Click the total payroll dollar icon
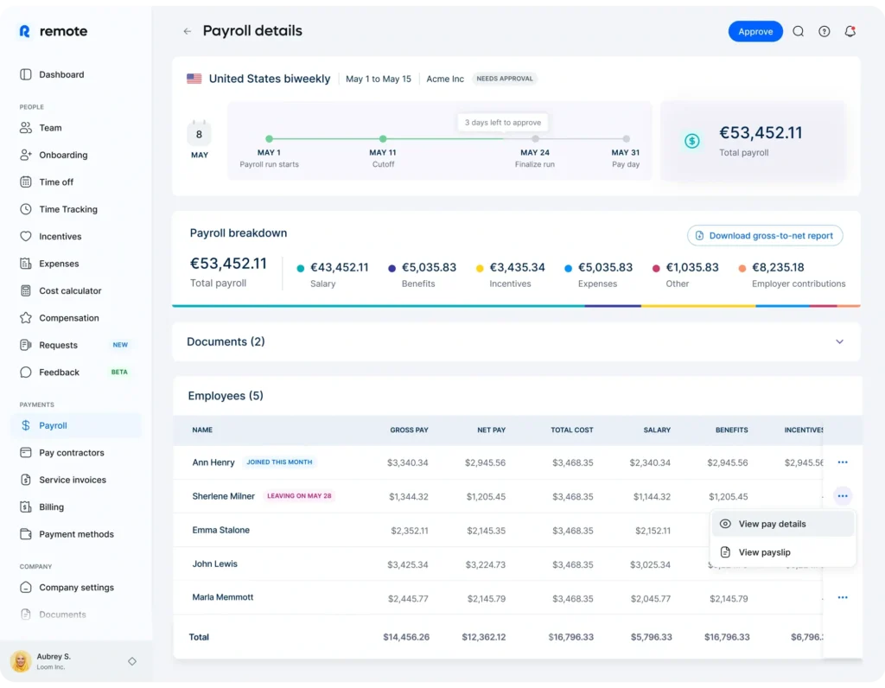The height and width of the screenshot is (688, 885). click(691, 141)
